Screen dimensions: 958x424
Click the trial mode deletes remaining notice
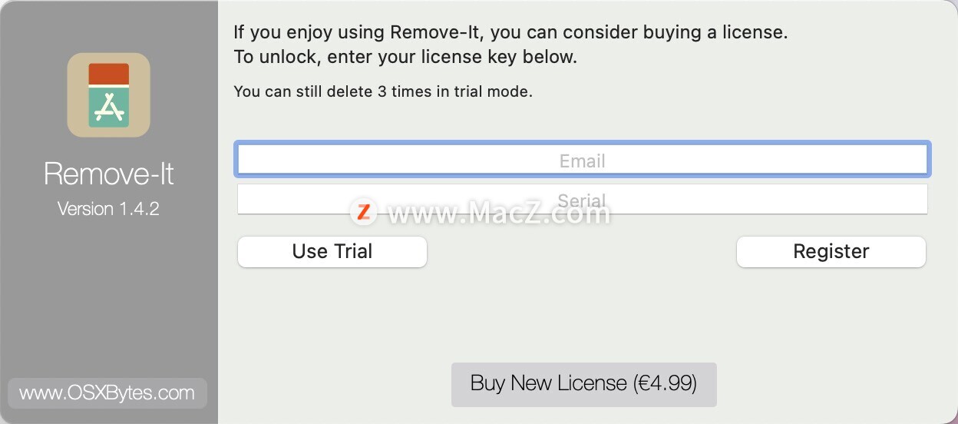[383, 91]
